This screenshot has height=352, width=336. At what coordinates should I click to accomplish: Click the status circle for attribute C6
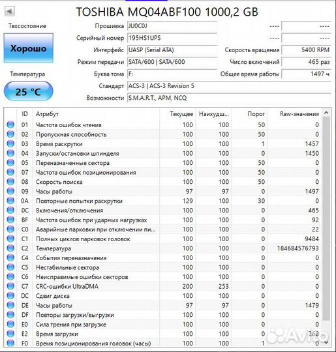(x=10, y=276)
